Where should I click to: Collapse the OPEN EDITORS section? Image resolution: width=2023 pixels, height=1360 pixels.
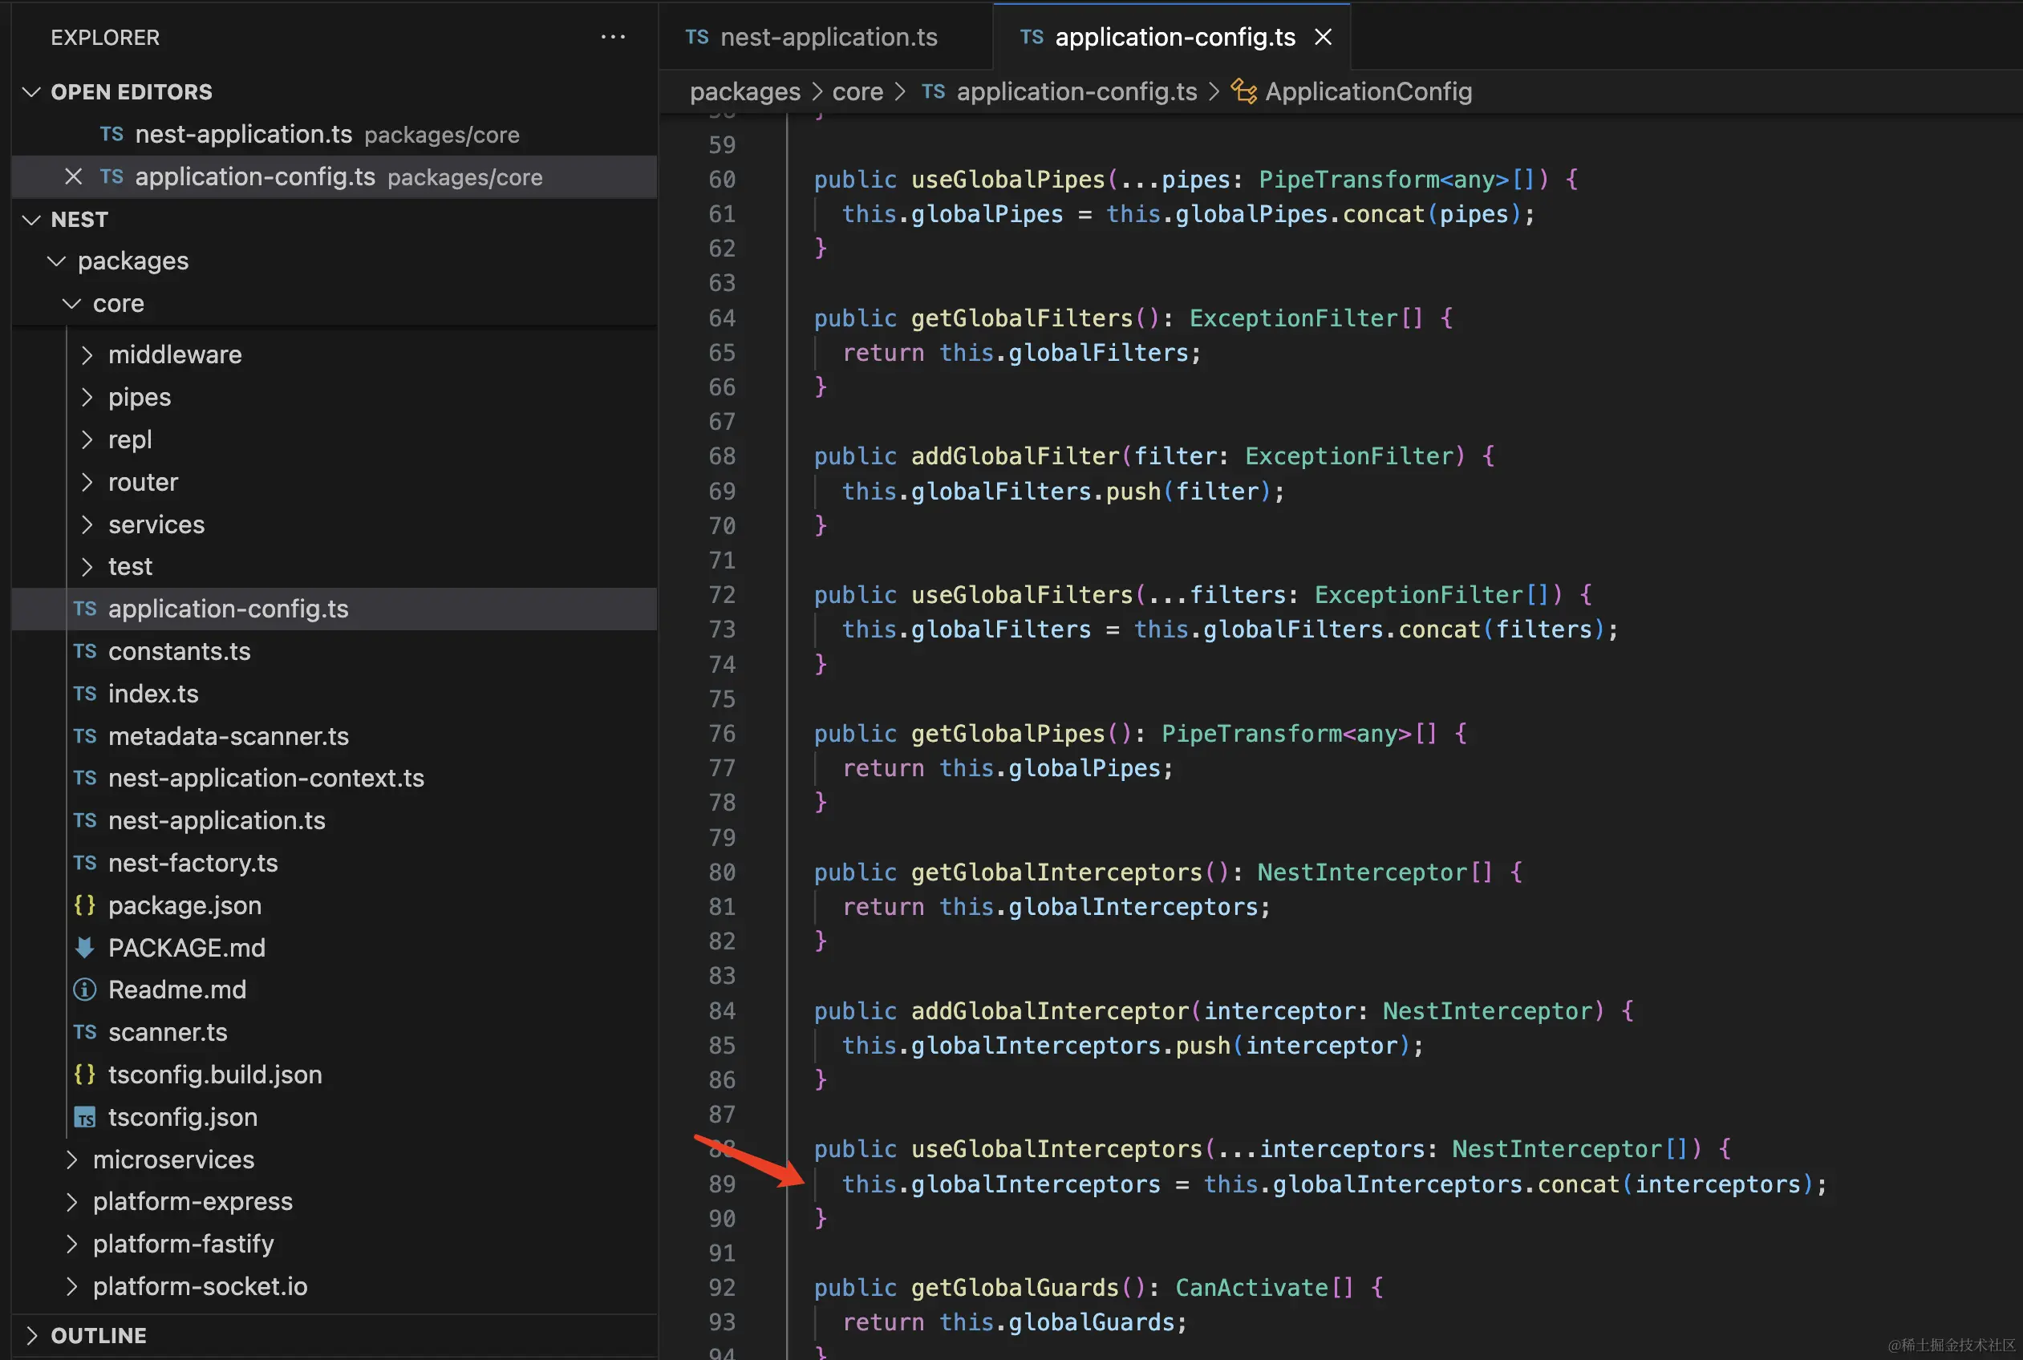[x=32, y=92]
